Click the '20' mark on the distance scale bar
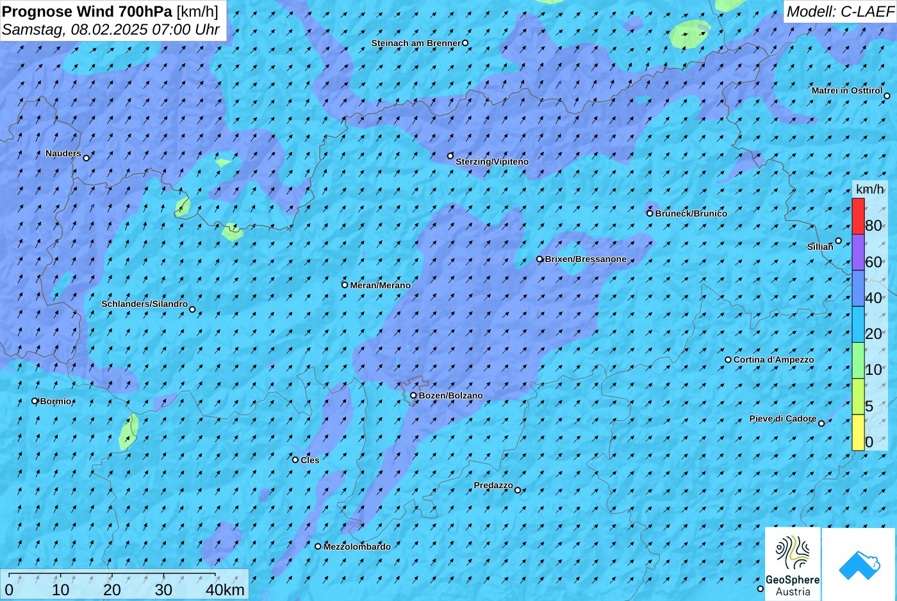 click(112, 590)
